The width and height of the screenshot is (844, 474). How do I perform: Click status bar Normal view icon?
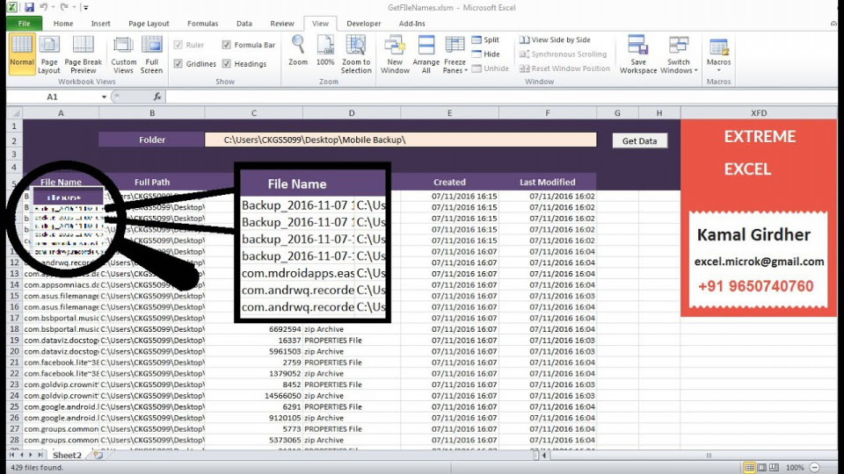pos(749,468)
